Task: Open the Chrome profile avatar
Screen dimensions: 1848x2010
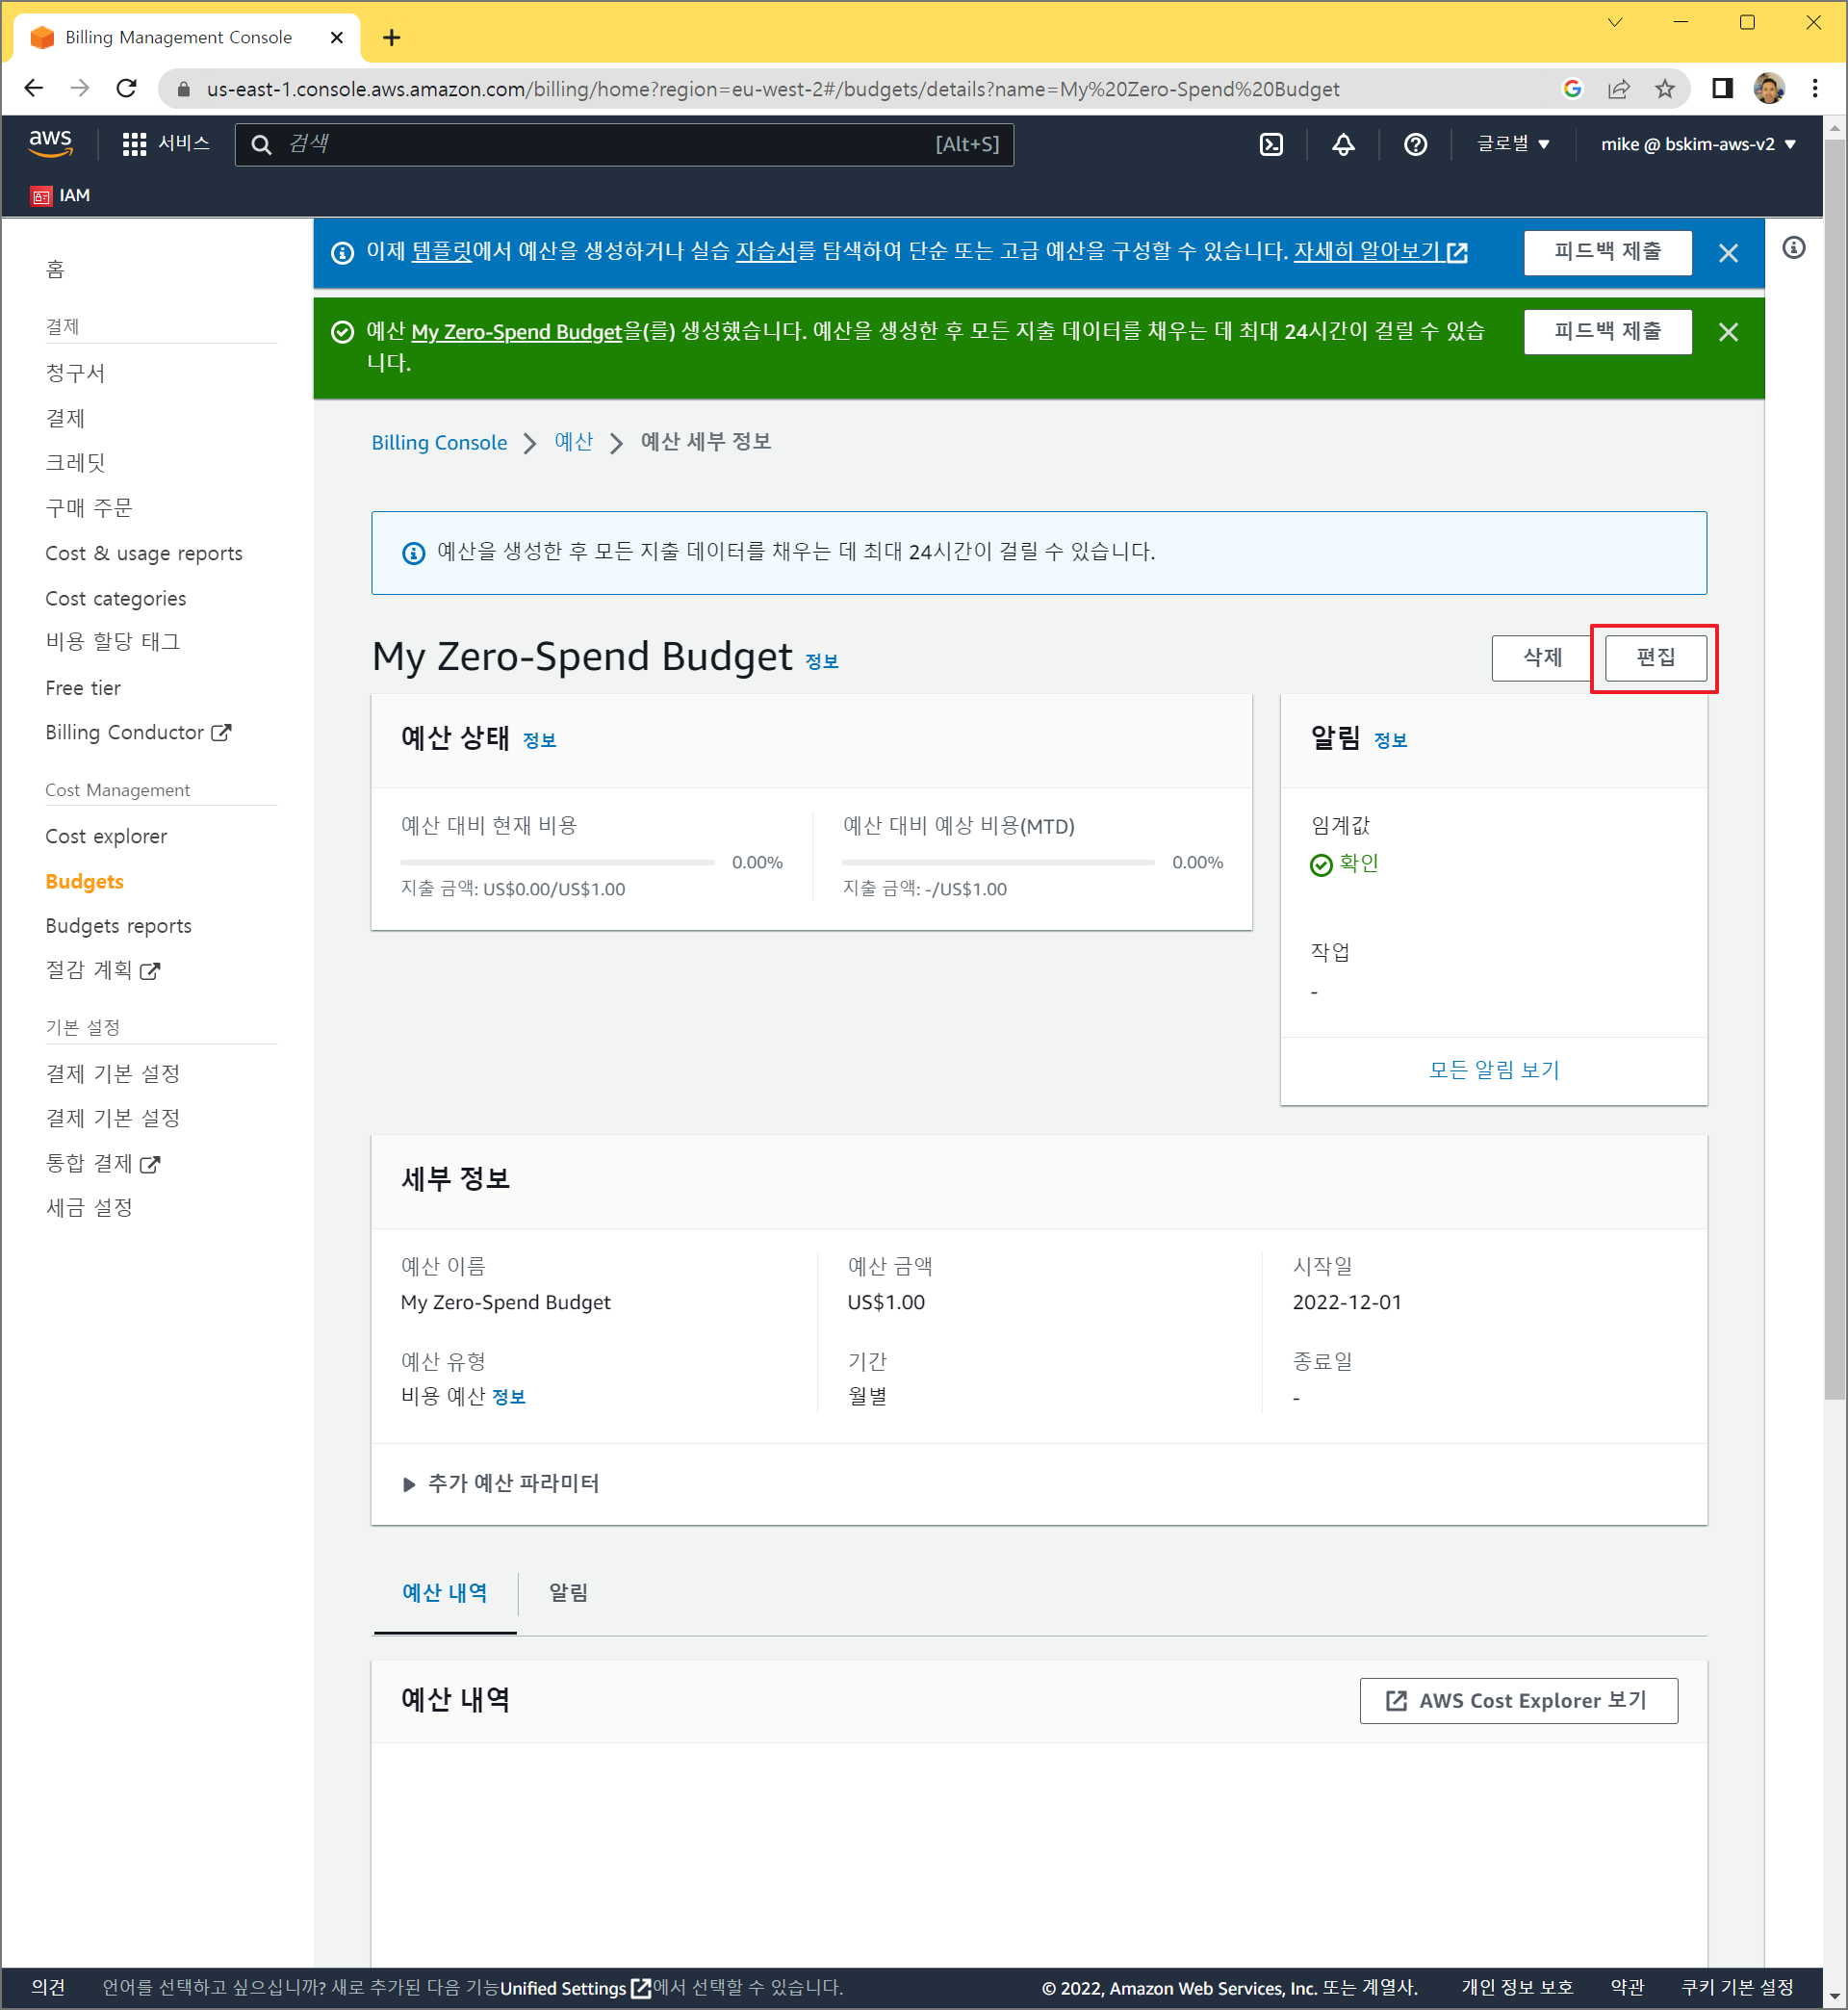Action: (x=1769, y=88)
